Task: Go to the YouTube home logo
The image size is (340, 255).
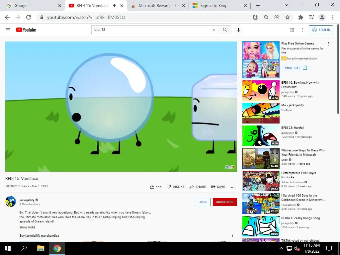Action: point(26,30)
